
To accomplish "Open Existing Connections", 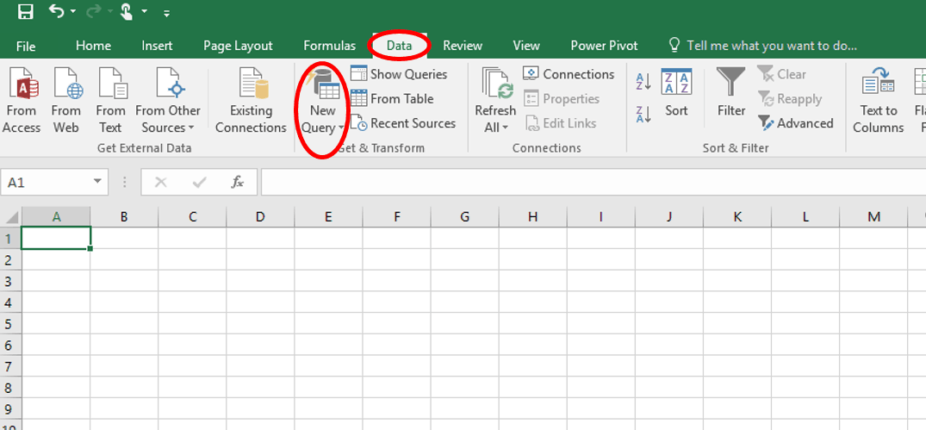I will (x=251, y=100).
